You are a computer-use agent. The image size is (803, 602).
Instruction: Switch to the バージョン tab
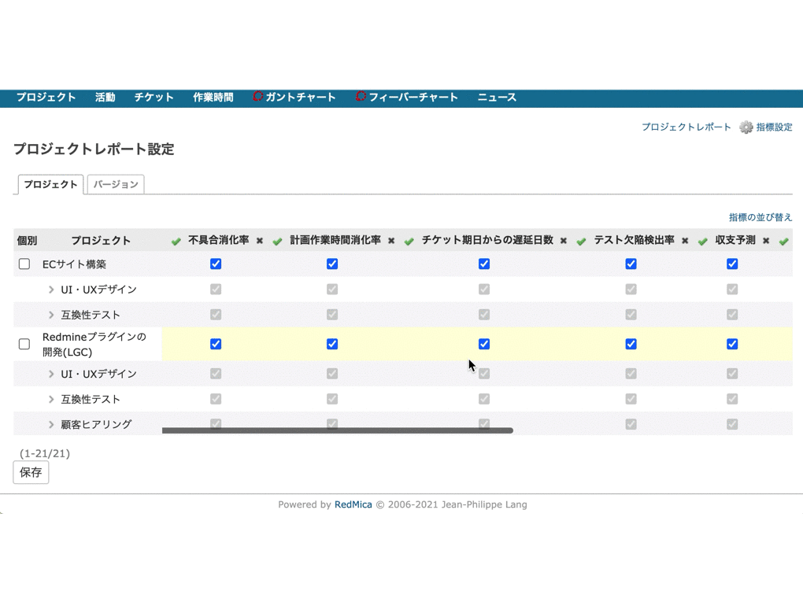[116, 184]
